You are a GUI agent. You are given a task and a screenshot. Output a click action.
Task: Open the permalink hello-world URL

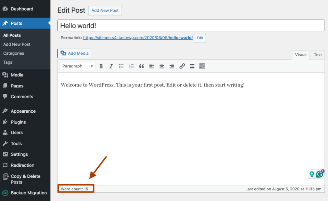(x=138, y=37)
